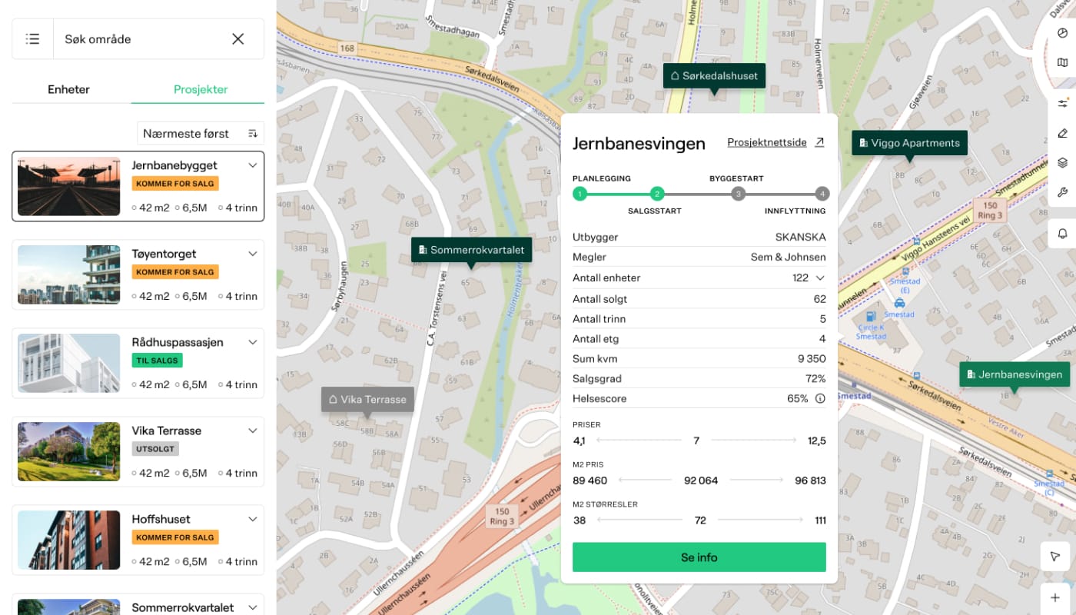The height and width of the screenshot is (615, 1076).
Task: Zoom in the map with plus button
Action: tap(1054, 598)
